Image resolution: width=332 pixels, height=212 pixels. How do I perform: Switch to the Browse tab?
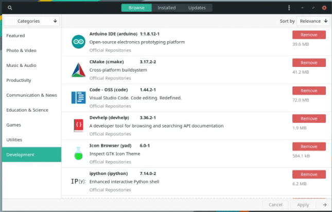pos(136,8)
